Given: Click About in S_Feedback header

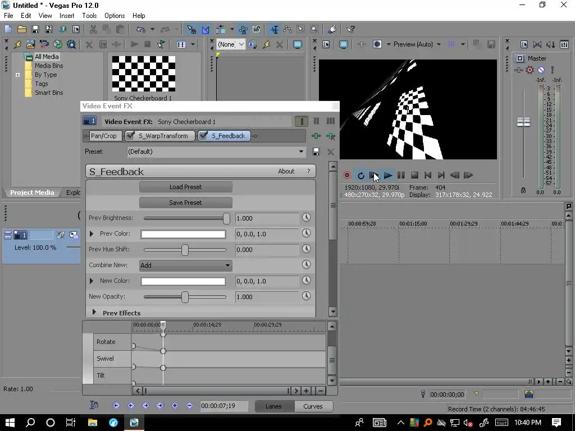Looking at the screenshot, I should coord(286,171).
